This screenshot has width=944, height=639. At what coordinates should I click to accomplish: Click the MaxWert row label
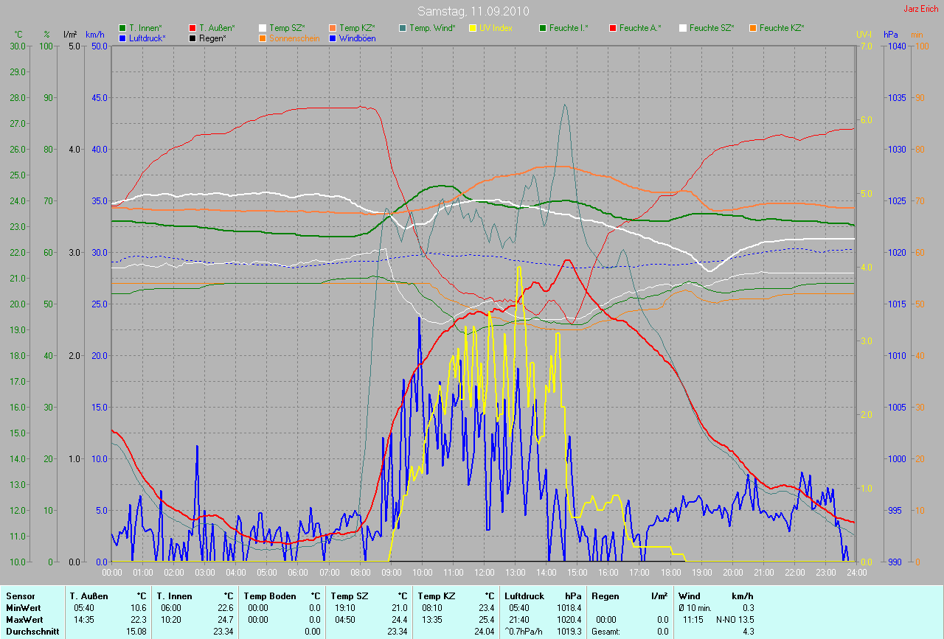tap(24, 619)
